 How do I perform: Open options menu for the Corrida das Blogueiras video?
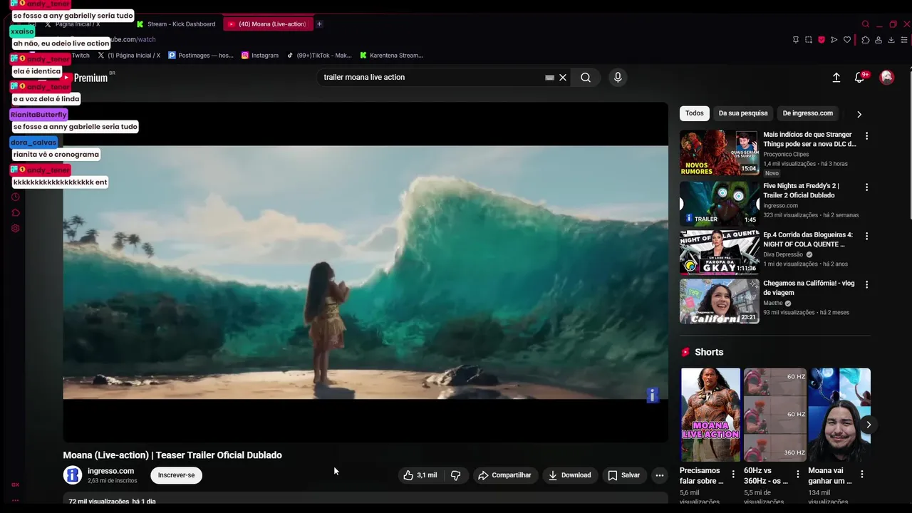[x=866, y=236]
